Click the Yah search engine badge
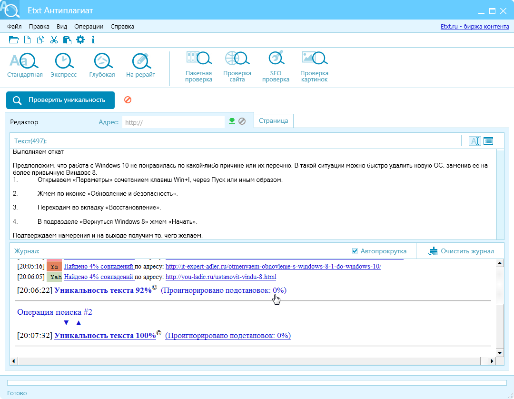This screenshot has height=399, width=514. tap(54, 277)
